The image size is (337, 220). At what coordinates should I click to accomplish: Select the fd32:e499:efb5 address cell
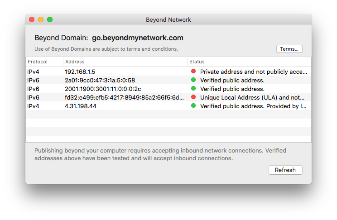click(x=125, y=97)
